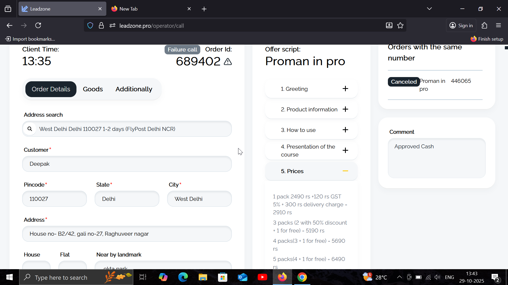Open the Additionally tab
The width and height of the screenshot is (508, 285).
pyautogui.click(x=134, y=89)
